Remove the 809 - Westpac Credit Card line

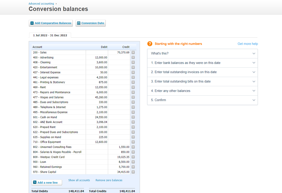coord(133,157)
